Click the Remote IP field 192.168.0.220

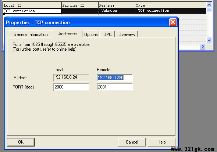tap(115, 78)
